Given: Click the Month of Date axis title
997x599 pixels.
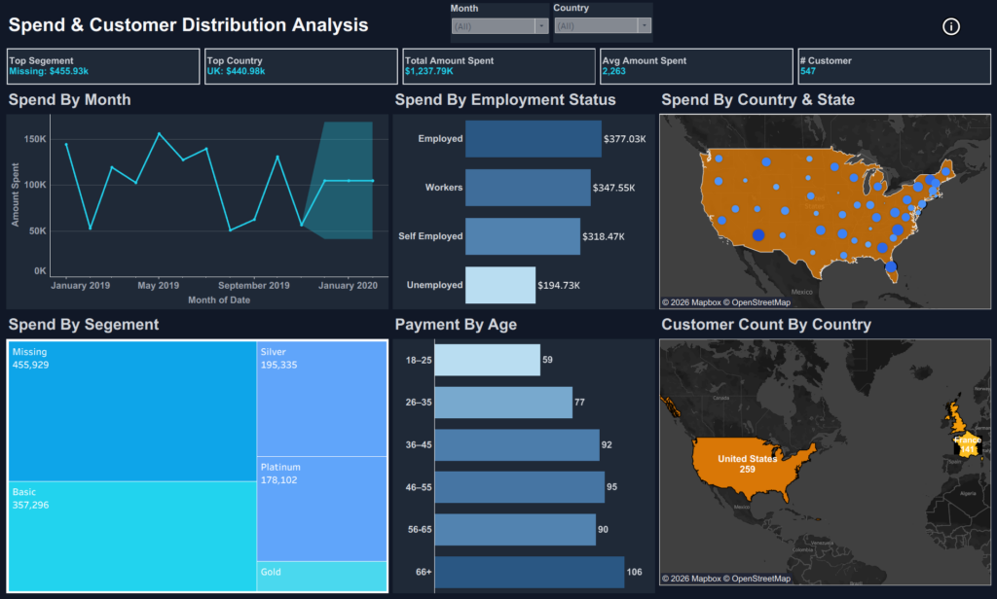Looking at the screenshot, I should [219, 299].
